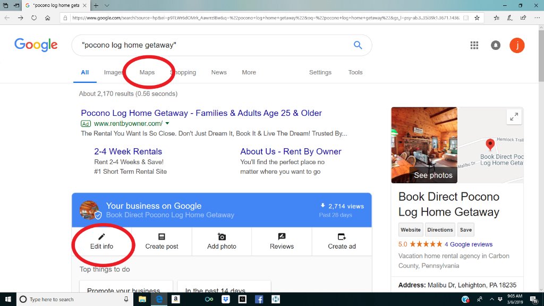This screenshot has width=544, height=306.
Task: View the See photos cabin thumbnail
Action: [424, 145]
